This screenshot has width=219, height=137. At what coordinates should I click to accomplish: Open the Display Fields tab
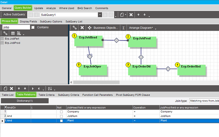tap(28, 22)
